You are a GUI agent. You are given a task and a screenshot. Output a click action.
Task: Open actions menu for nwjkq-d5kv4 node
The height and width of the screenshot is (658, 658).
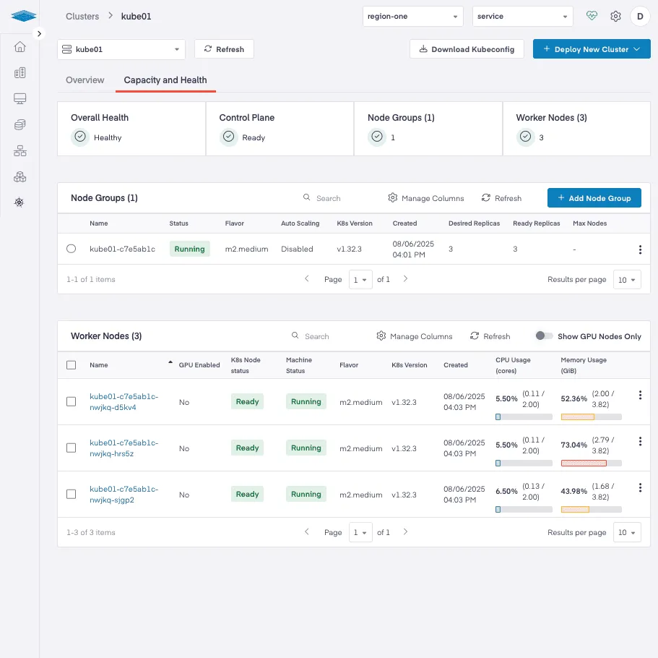(x=640, y=395)
